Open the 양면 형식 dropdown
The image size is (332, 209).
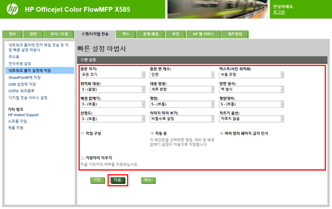251,90
